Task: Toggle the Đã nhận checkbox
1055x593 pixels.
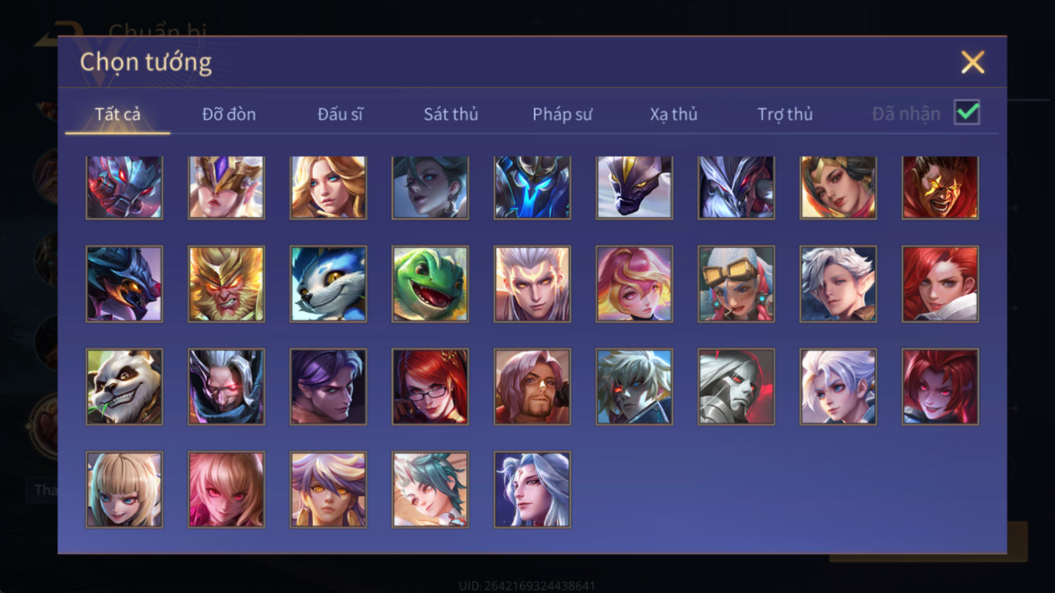Action: click(x=967, y=112)
